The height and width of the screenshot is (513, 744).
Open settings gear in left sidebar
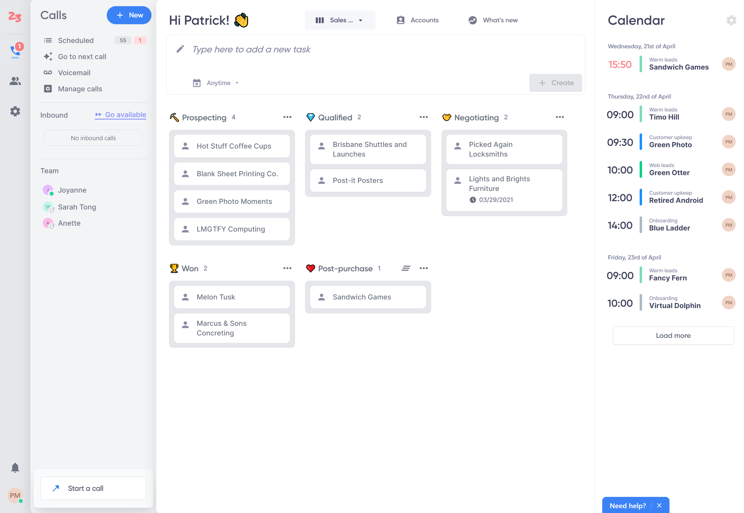coord(15,111)
